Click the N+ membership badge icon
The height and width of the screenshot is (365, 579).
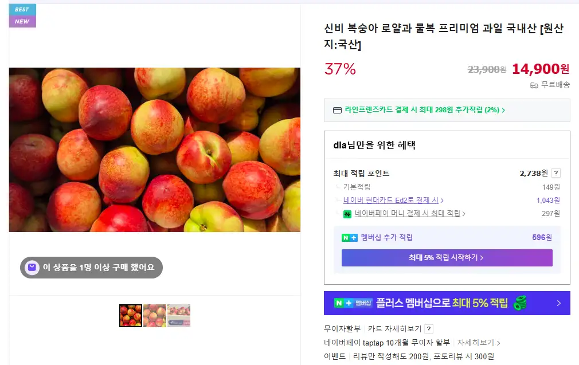pyautogui.click(x=349, y=238)
